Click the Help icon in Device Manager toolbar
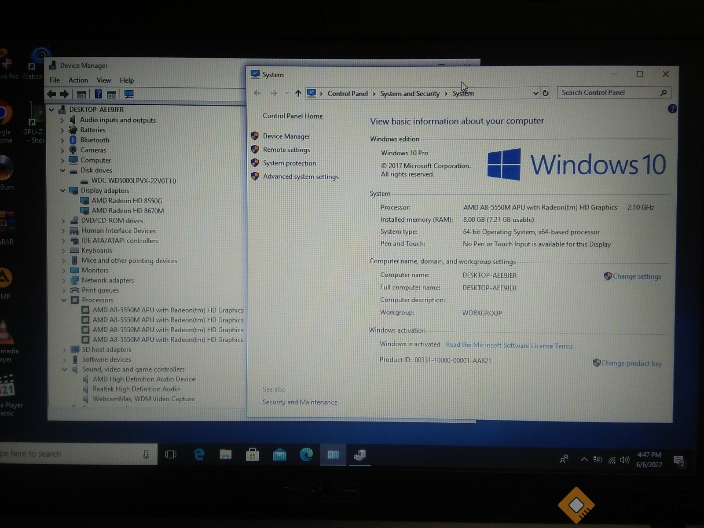The height and width of the screenshot is (528, 704). 99,94
